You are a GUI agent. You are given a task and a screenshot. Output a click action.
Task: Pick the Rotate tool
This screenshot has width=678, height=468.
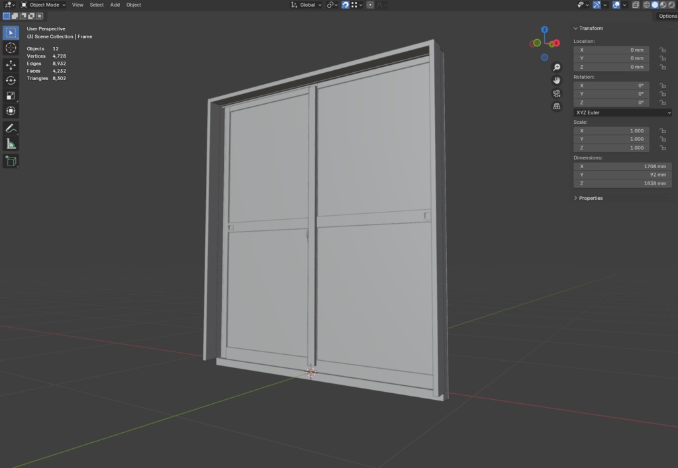pyautogui.click(x=11, y=80)
